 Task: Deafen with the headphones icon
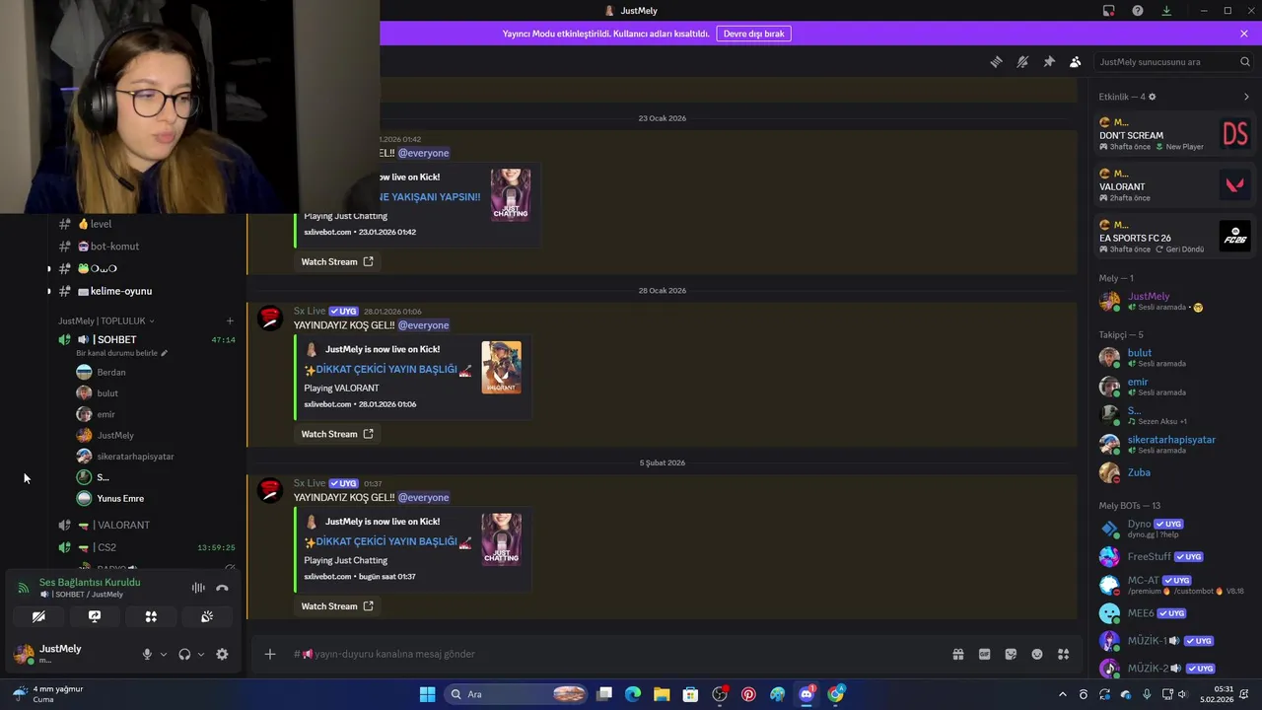pyautogui.click(x=184, y=654)
